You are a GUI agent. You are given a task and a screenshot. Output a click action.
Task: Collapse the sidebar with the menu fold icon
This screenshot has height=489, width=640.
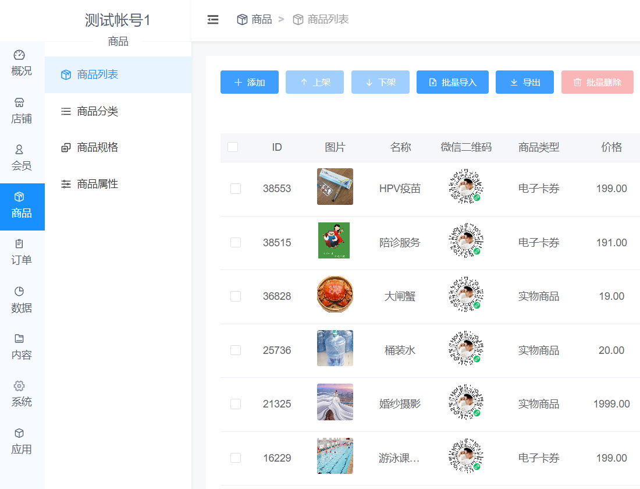tap(212, 19)
